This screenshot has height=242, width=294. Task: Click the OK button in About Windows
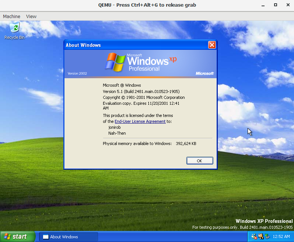tap(200, 161)
